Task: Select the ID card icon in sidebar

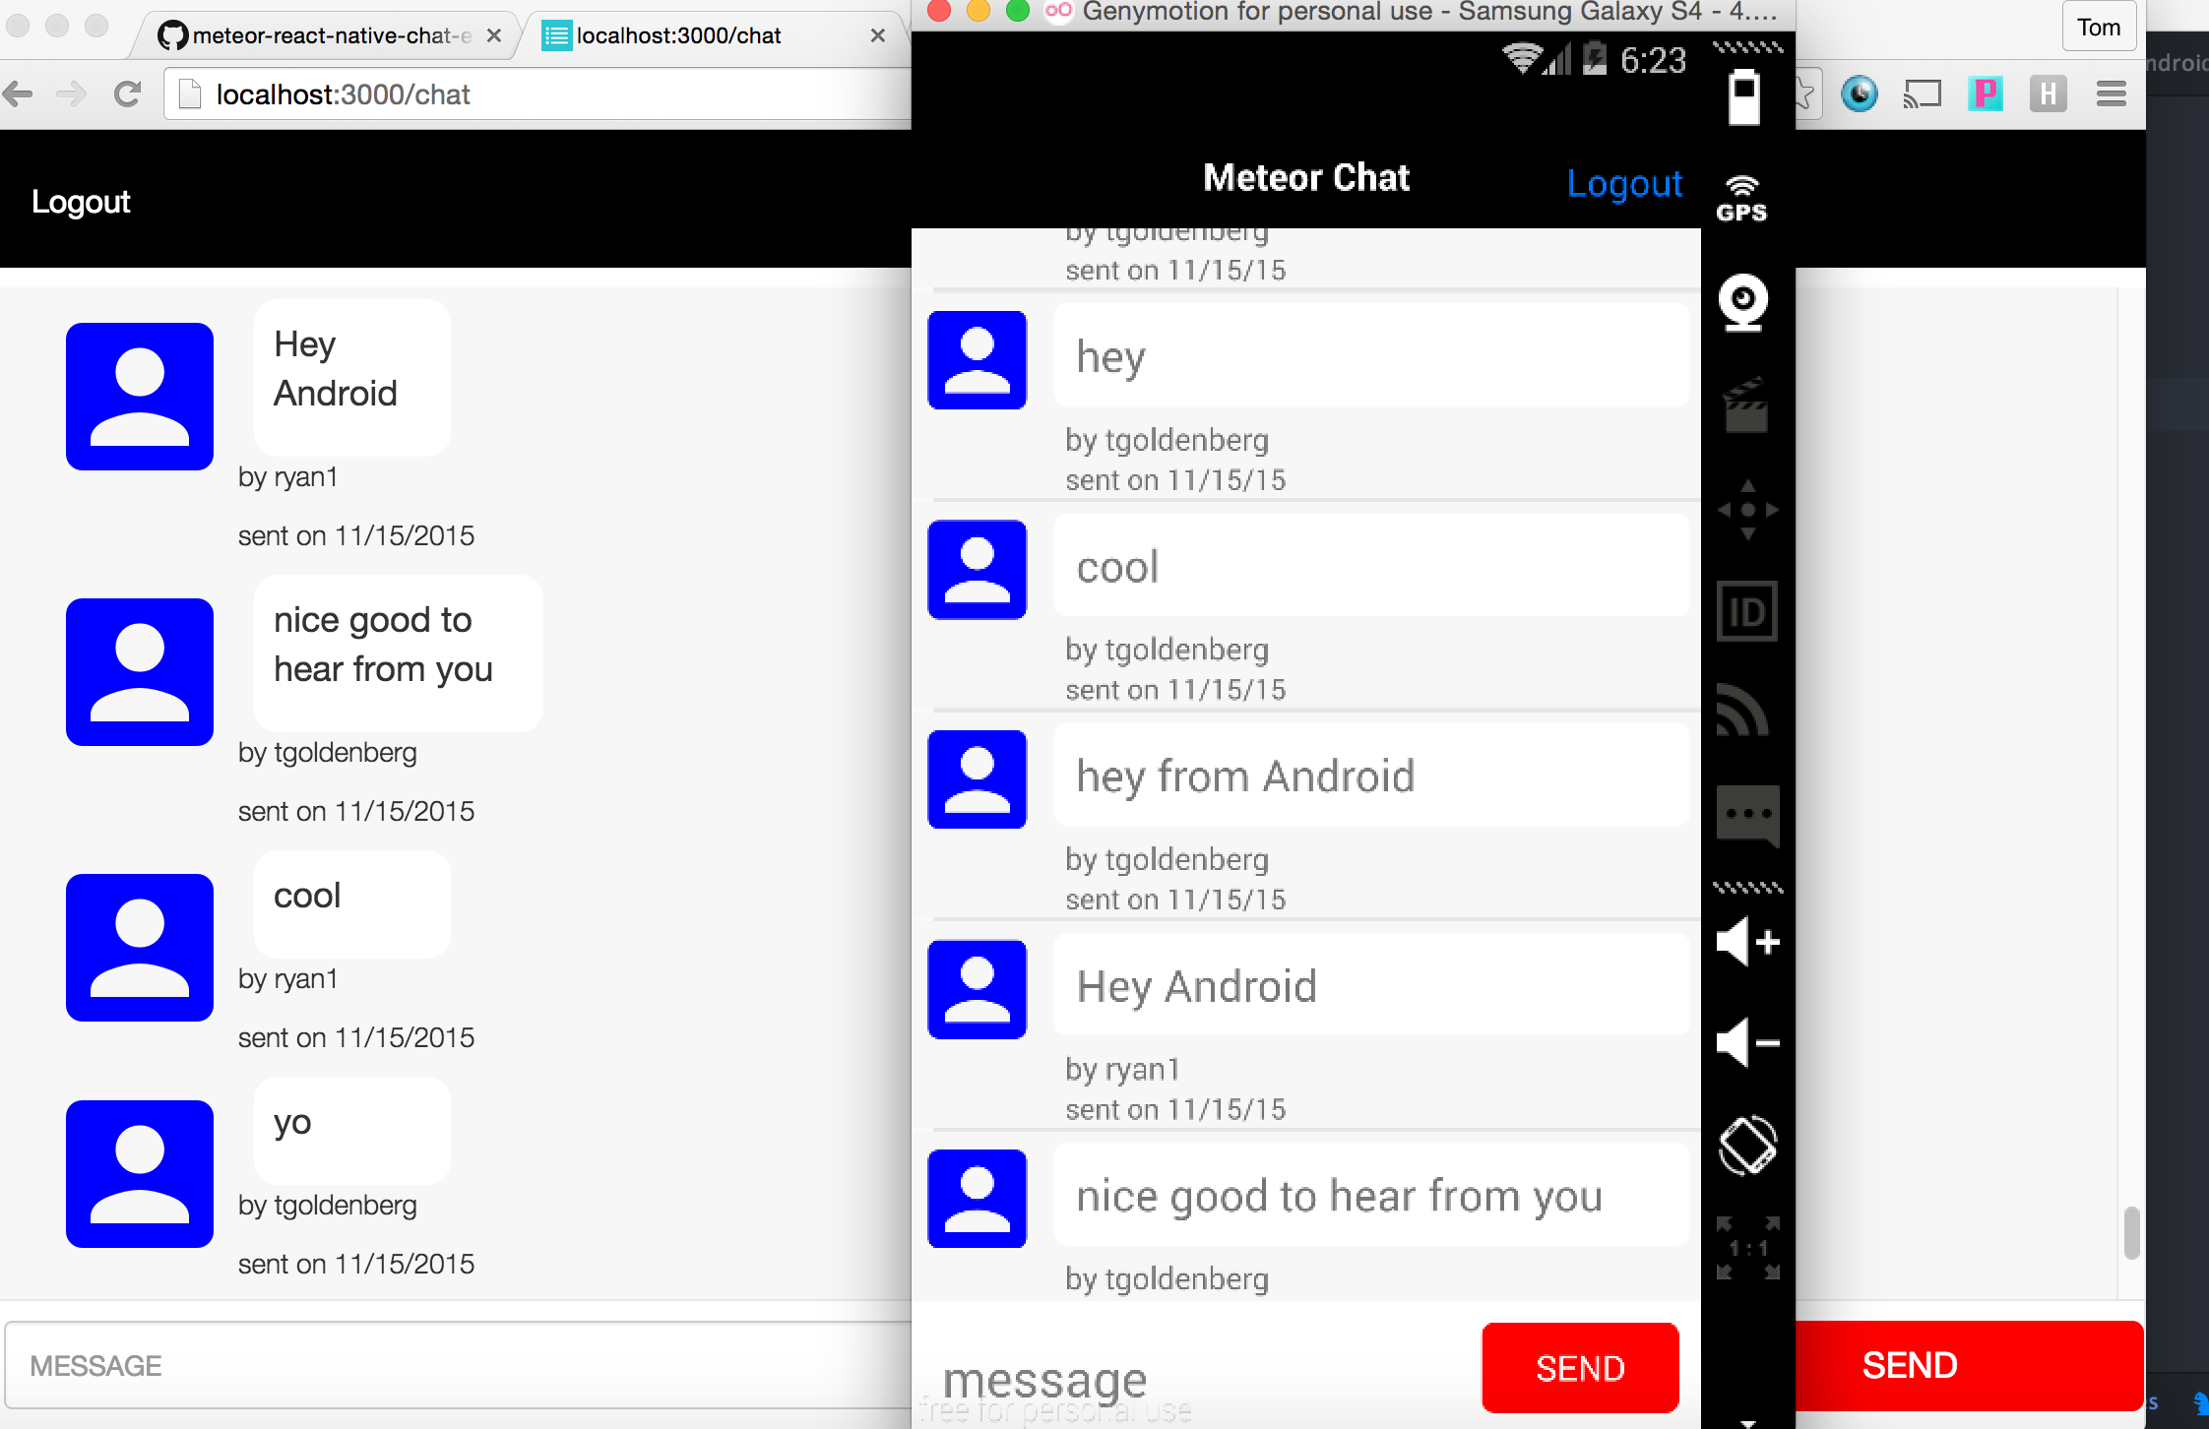Action: tap(1747, 611)
